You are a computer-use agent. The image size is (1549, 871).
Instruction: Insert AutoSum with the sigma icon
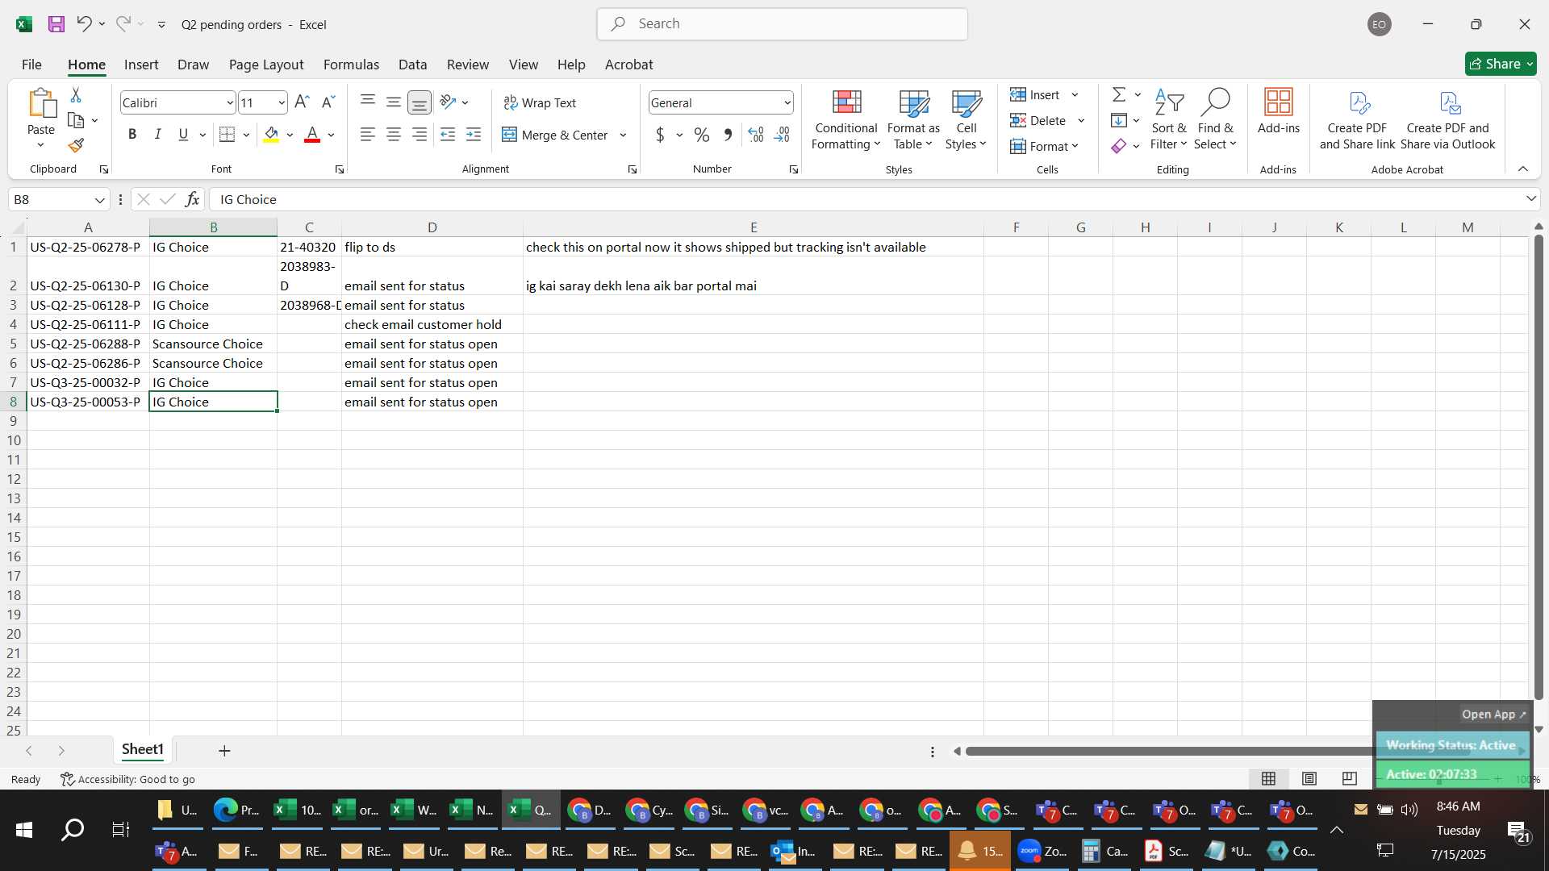(x=1119, y=95)
